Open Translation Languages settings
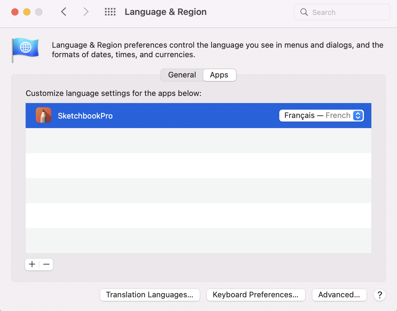The image size is (397, 311). [150, 295]
